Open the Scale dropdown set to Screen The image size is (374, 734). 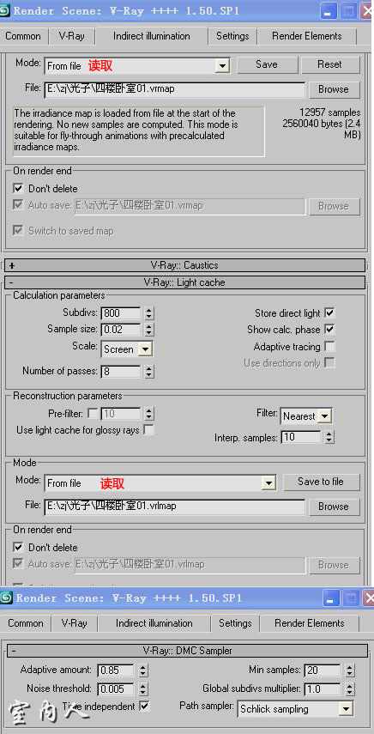pyautogui.click(x=127, y=349)
